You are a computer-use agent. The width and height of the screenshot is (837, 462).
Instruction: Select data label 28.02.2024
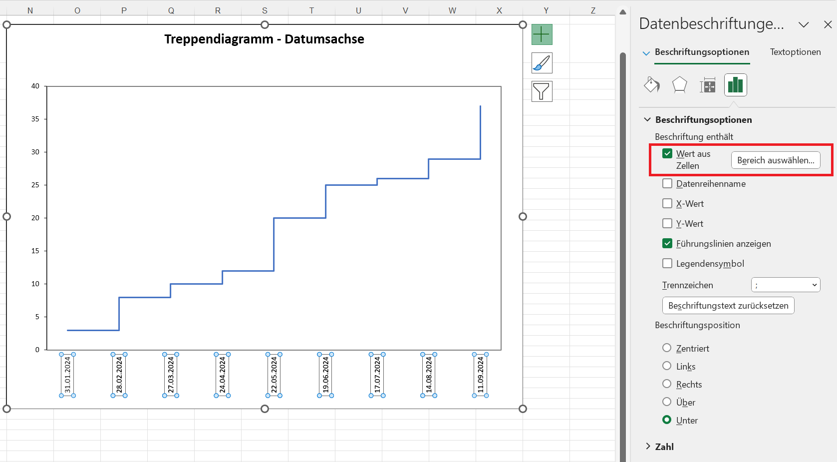click(119, 375)
